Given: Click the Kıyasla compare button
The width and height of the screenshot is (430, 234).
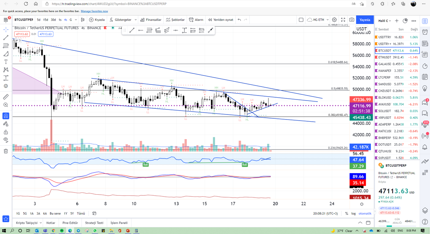Looking at the screenshot, I should click(97, 20).
